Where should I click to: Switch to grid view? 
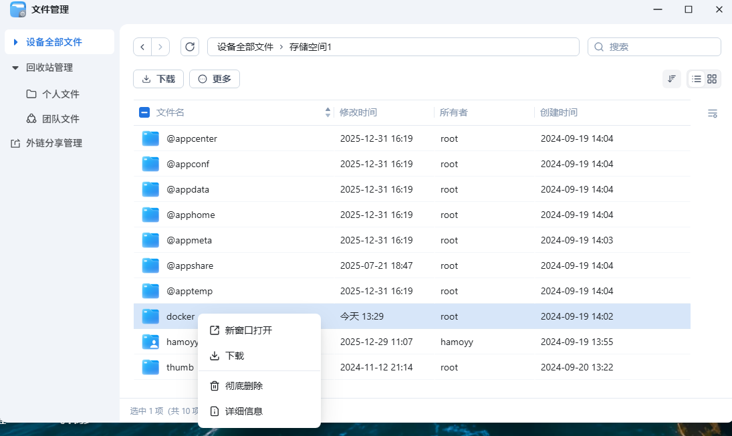pyautogui.click(x=712, y=79)
